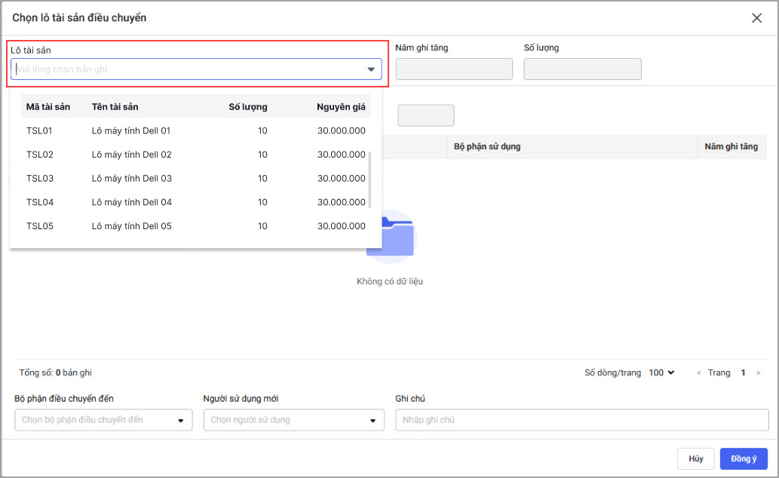Open the Số dòng/trang page size dropdown
The width and height of the screenshot is (779, 478).
661,372
